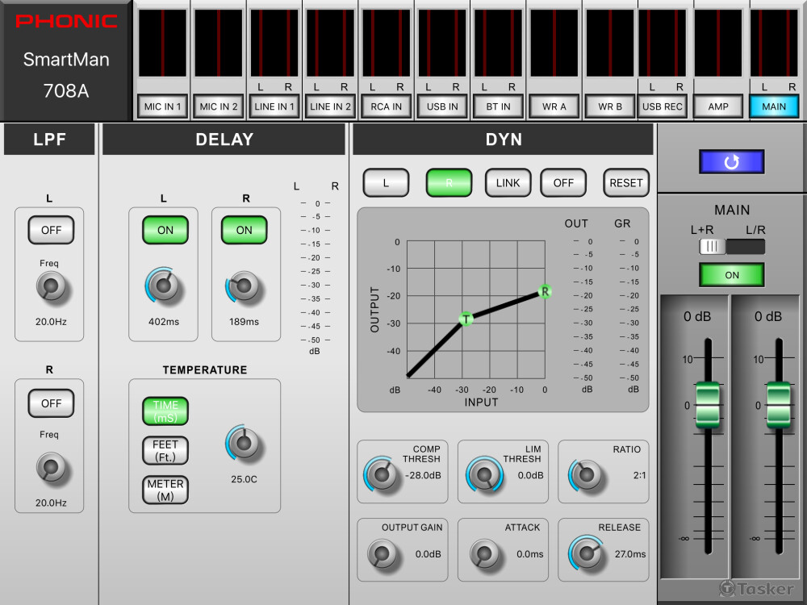
Task: Click the RELEASE knob
Action: (586, 553)
